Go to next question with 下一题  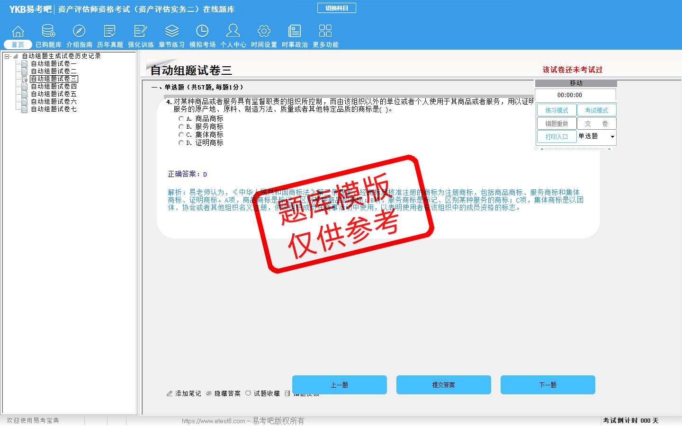(x=547, y=385)
